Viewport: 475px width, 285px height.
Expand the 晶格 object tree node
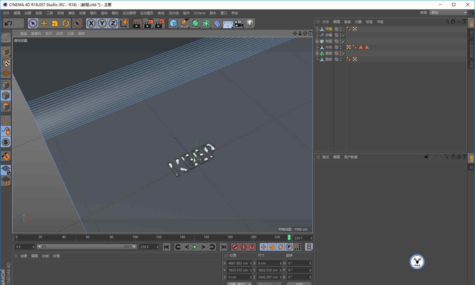click(x=317, y=53)
